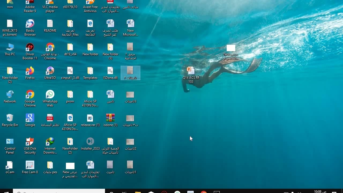
Task: Select the الحصة الاولى تأمينات حياة folder
Action: 110,146
